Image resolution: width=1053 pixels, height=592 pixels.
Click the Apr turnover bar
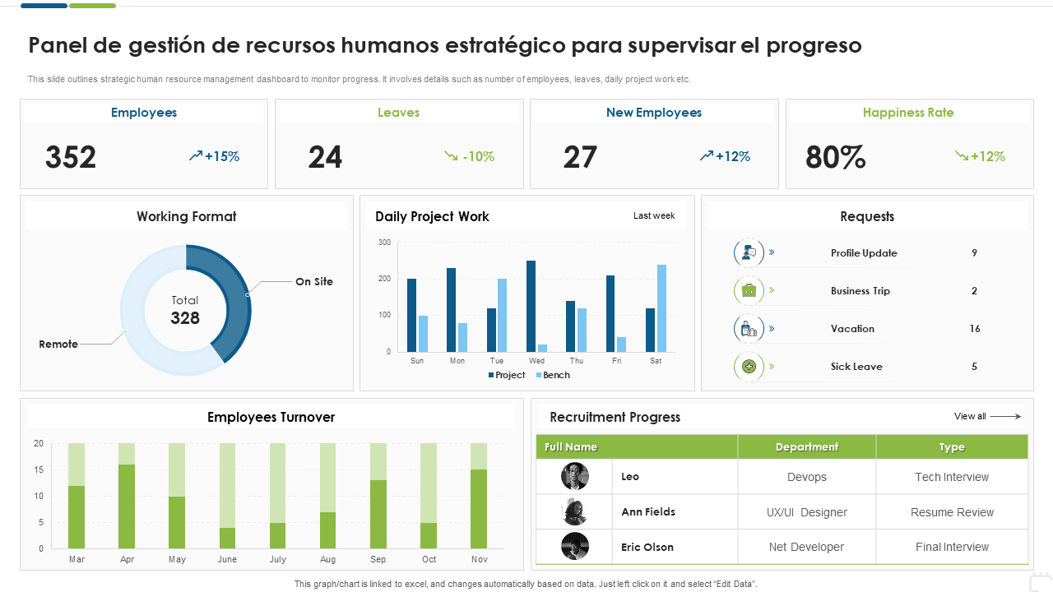127,506
